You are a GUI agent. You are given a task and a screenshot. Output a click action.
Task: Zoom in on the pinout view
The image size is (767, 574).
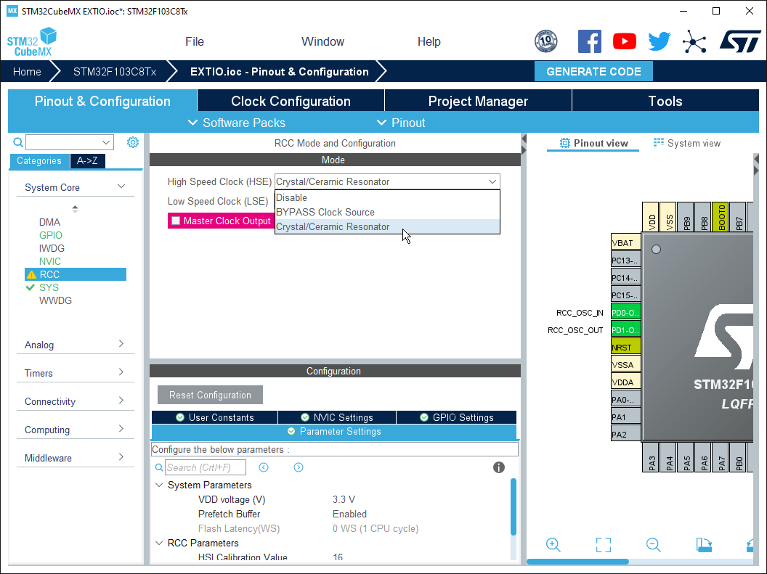coord(553,544)
